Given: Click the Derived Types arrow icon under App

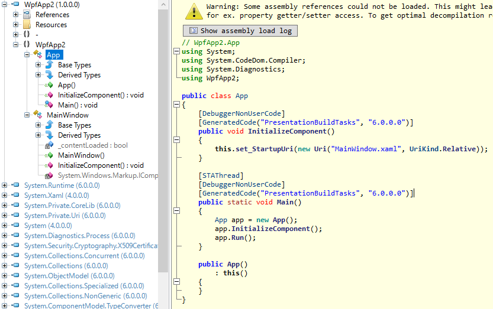Looking at the screenshot, I should tap(49, 74).
